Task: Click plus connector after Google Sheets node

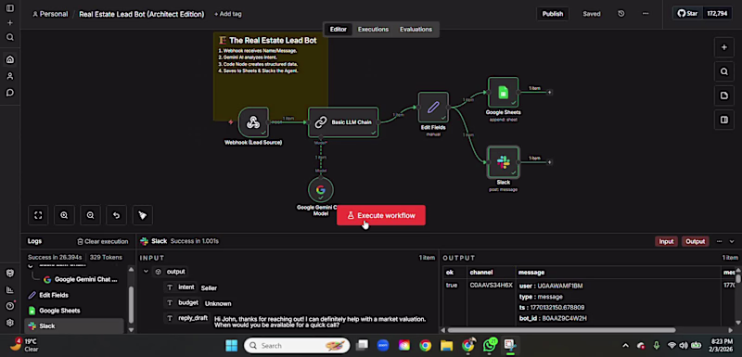Action: coord(549,92)
